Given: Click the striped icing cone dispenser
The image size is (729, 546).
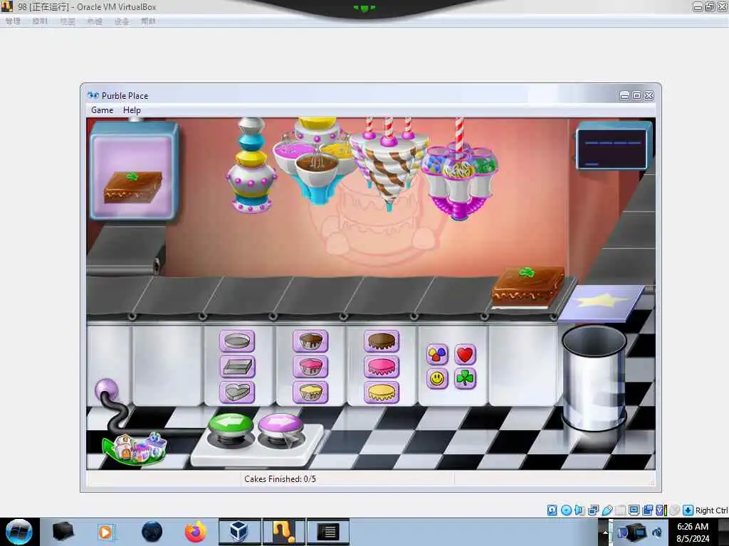Looking at the screenshot, I should click(x=389, y=164).
